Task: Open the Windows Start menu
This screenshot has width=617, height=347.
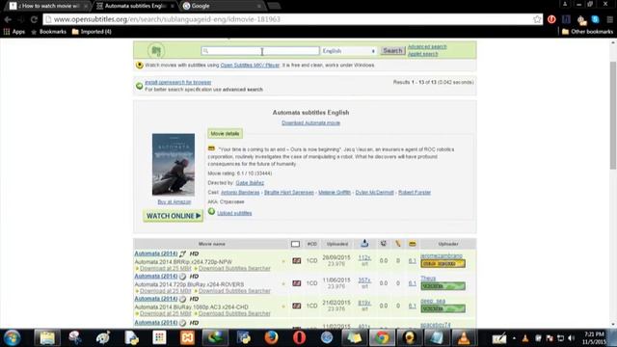Action: pyautogui.click(x=13, y=337)
